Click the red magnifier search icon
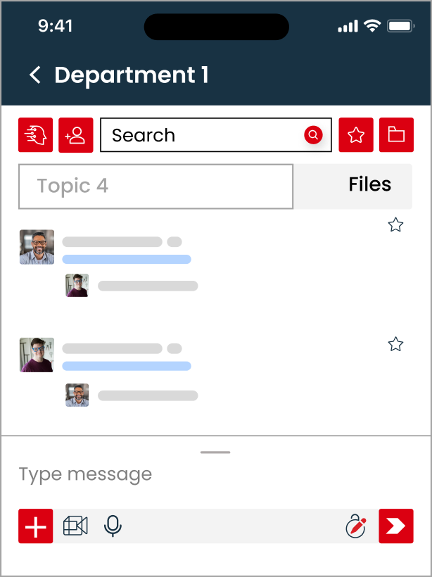The image size is (432, 577). tap(313, 135)
